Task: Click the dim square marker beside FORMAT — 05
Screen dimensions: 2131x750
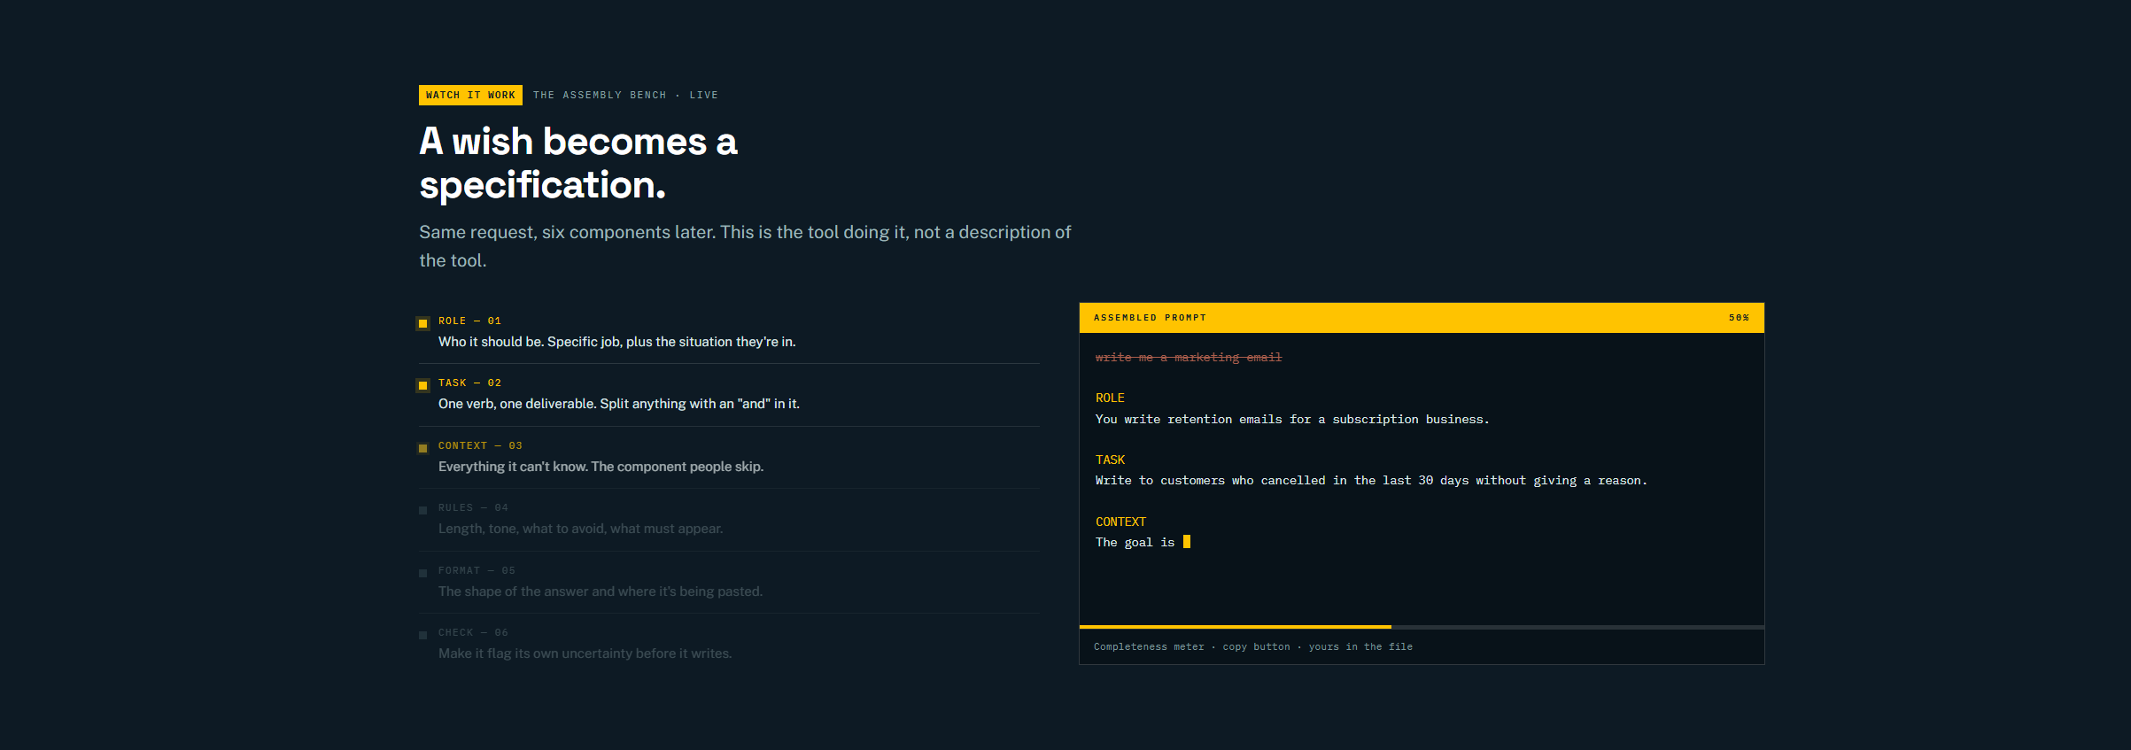Action: pyautogui.click(x=422, y=573)
